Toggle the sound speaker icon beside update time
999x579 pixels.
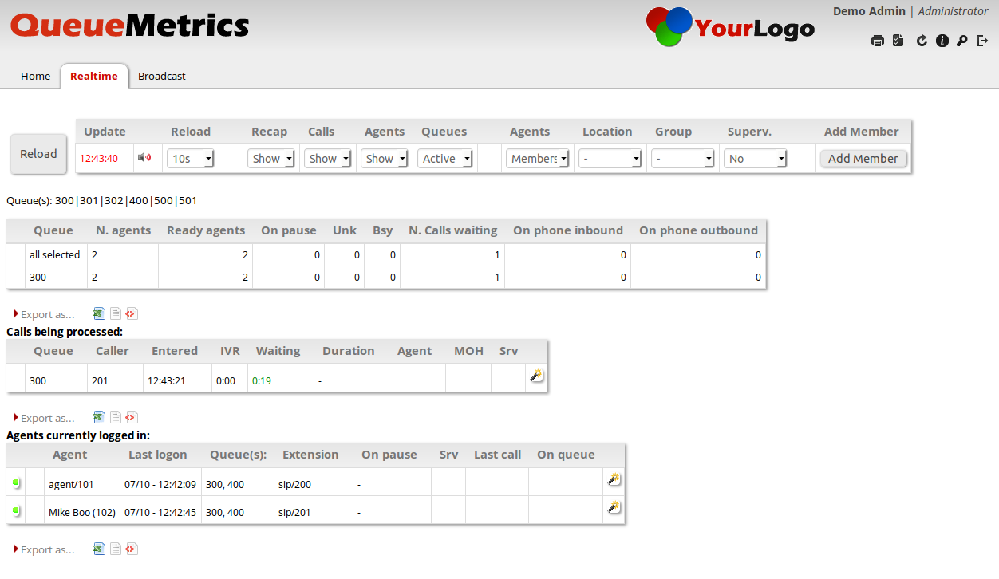(x=144, y=158)
